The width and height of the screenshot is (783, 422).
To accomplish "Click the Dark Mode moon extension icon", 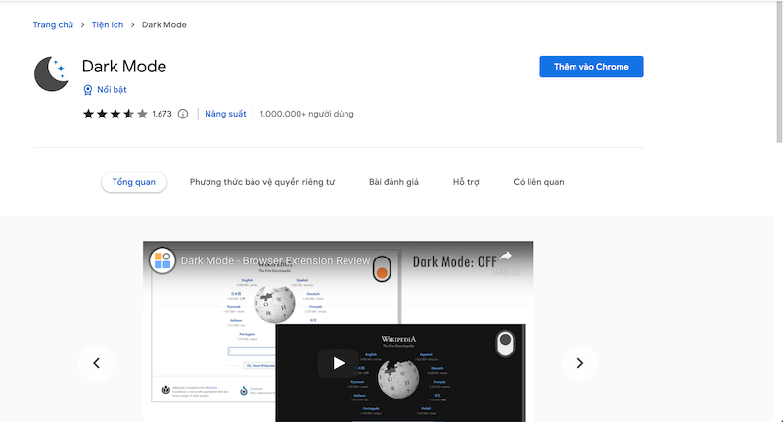I will click(52, 73).
